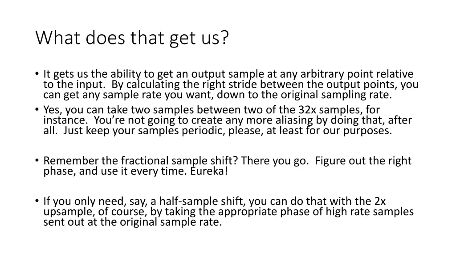Click the bullet marker before "Remember the fractional"
The height and width of the screenshot is (256, 456).
pos(37,160)
